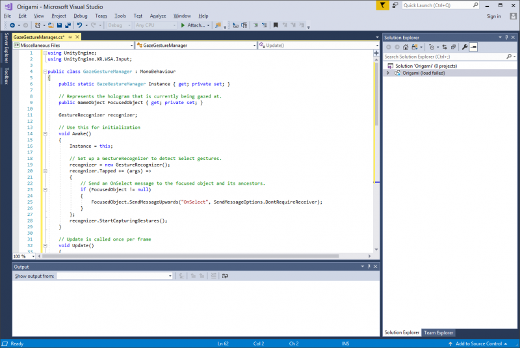
Task: Click Collapse All in Solution Explorer
Action: coord(453,47)
